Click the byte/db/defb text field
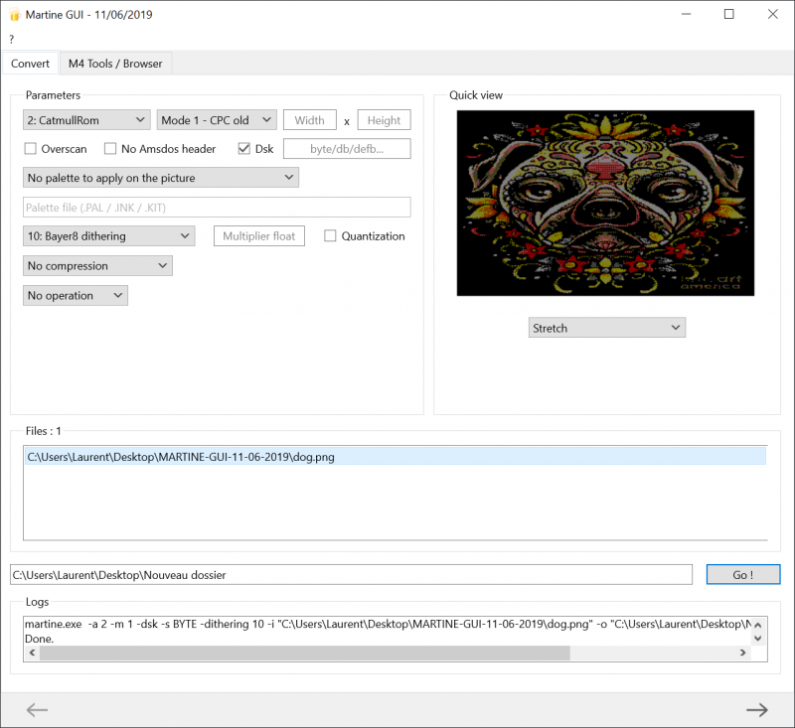Viewport: 795px width, 728px height. tap(347, 149)
